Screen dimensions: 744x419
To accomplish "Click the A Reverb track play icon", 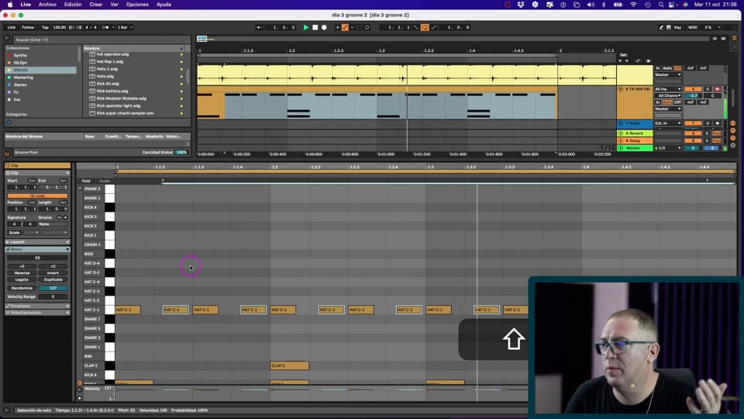I will [x=621, y=133].
